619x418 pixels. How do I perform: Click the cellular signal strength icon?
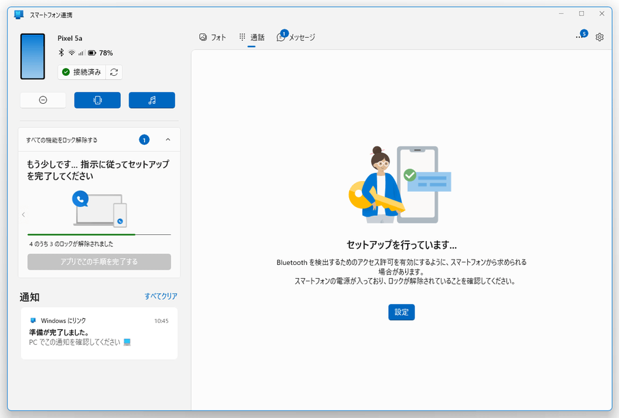(x=82, y=53)
